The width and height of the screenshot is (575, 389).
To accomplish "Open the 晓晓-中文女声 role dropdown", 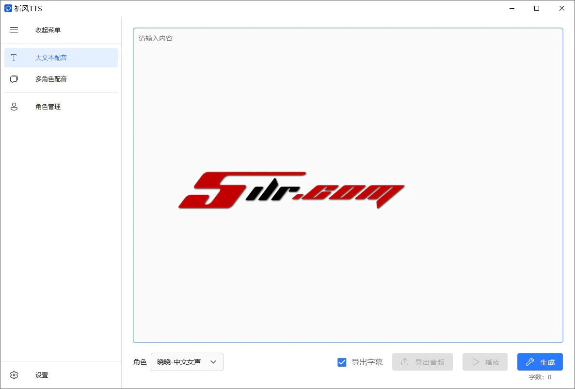I will point(187,362).
